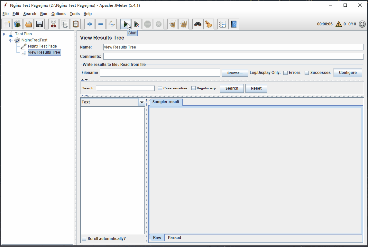Click Start no pauses toolbar icon

[x=137, y=24]
